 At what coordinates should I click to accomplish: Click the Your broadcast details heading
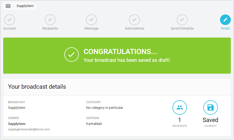click(37, 87)
